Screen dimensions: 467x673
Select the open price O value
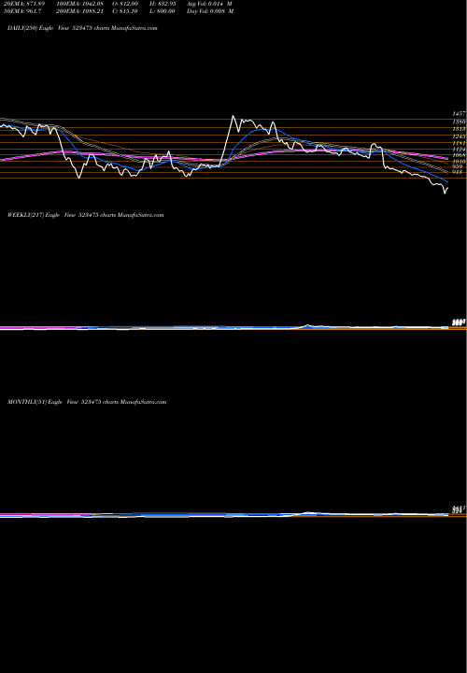[125, 4]
